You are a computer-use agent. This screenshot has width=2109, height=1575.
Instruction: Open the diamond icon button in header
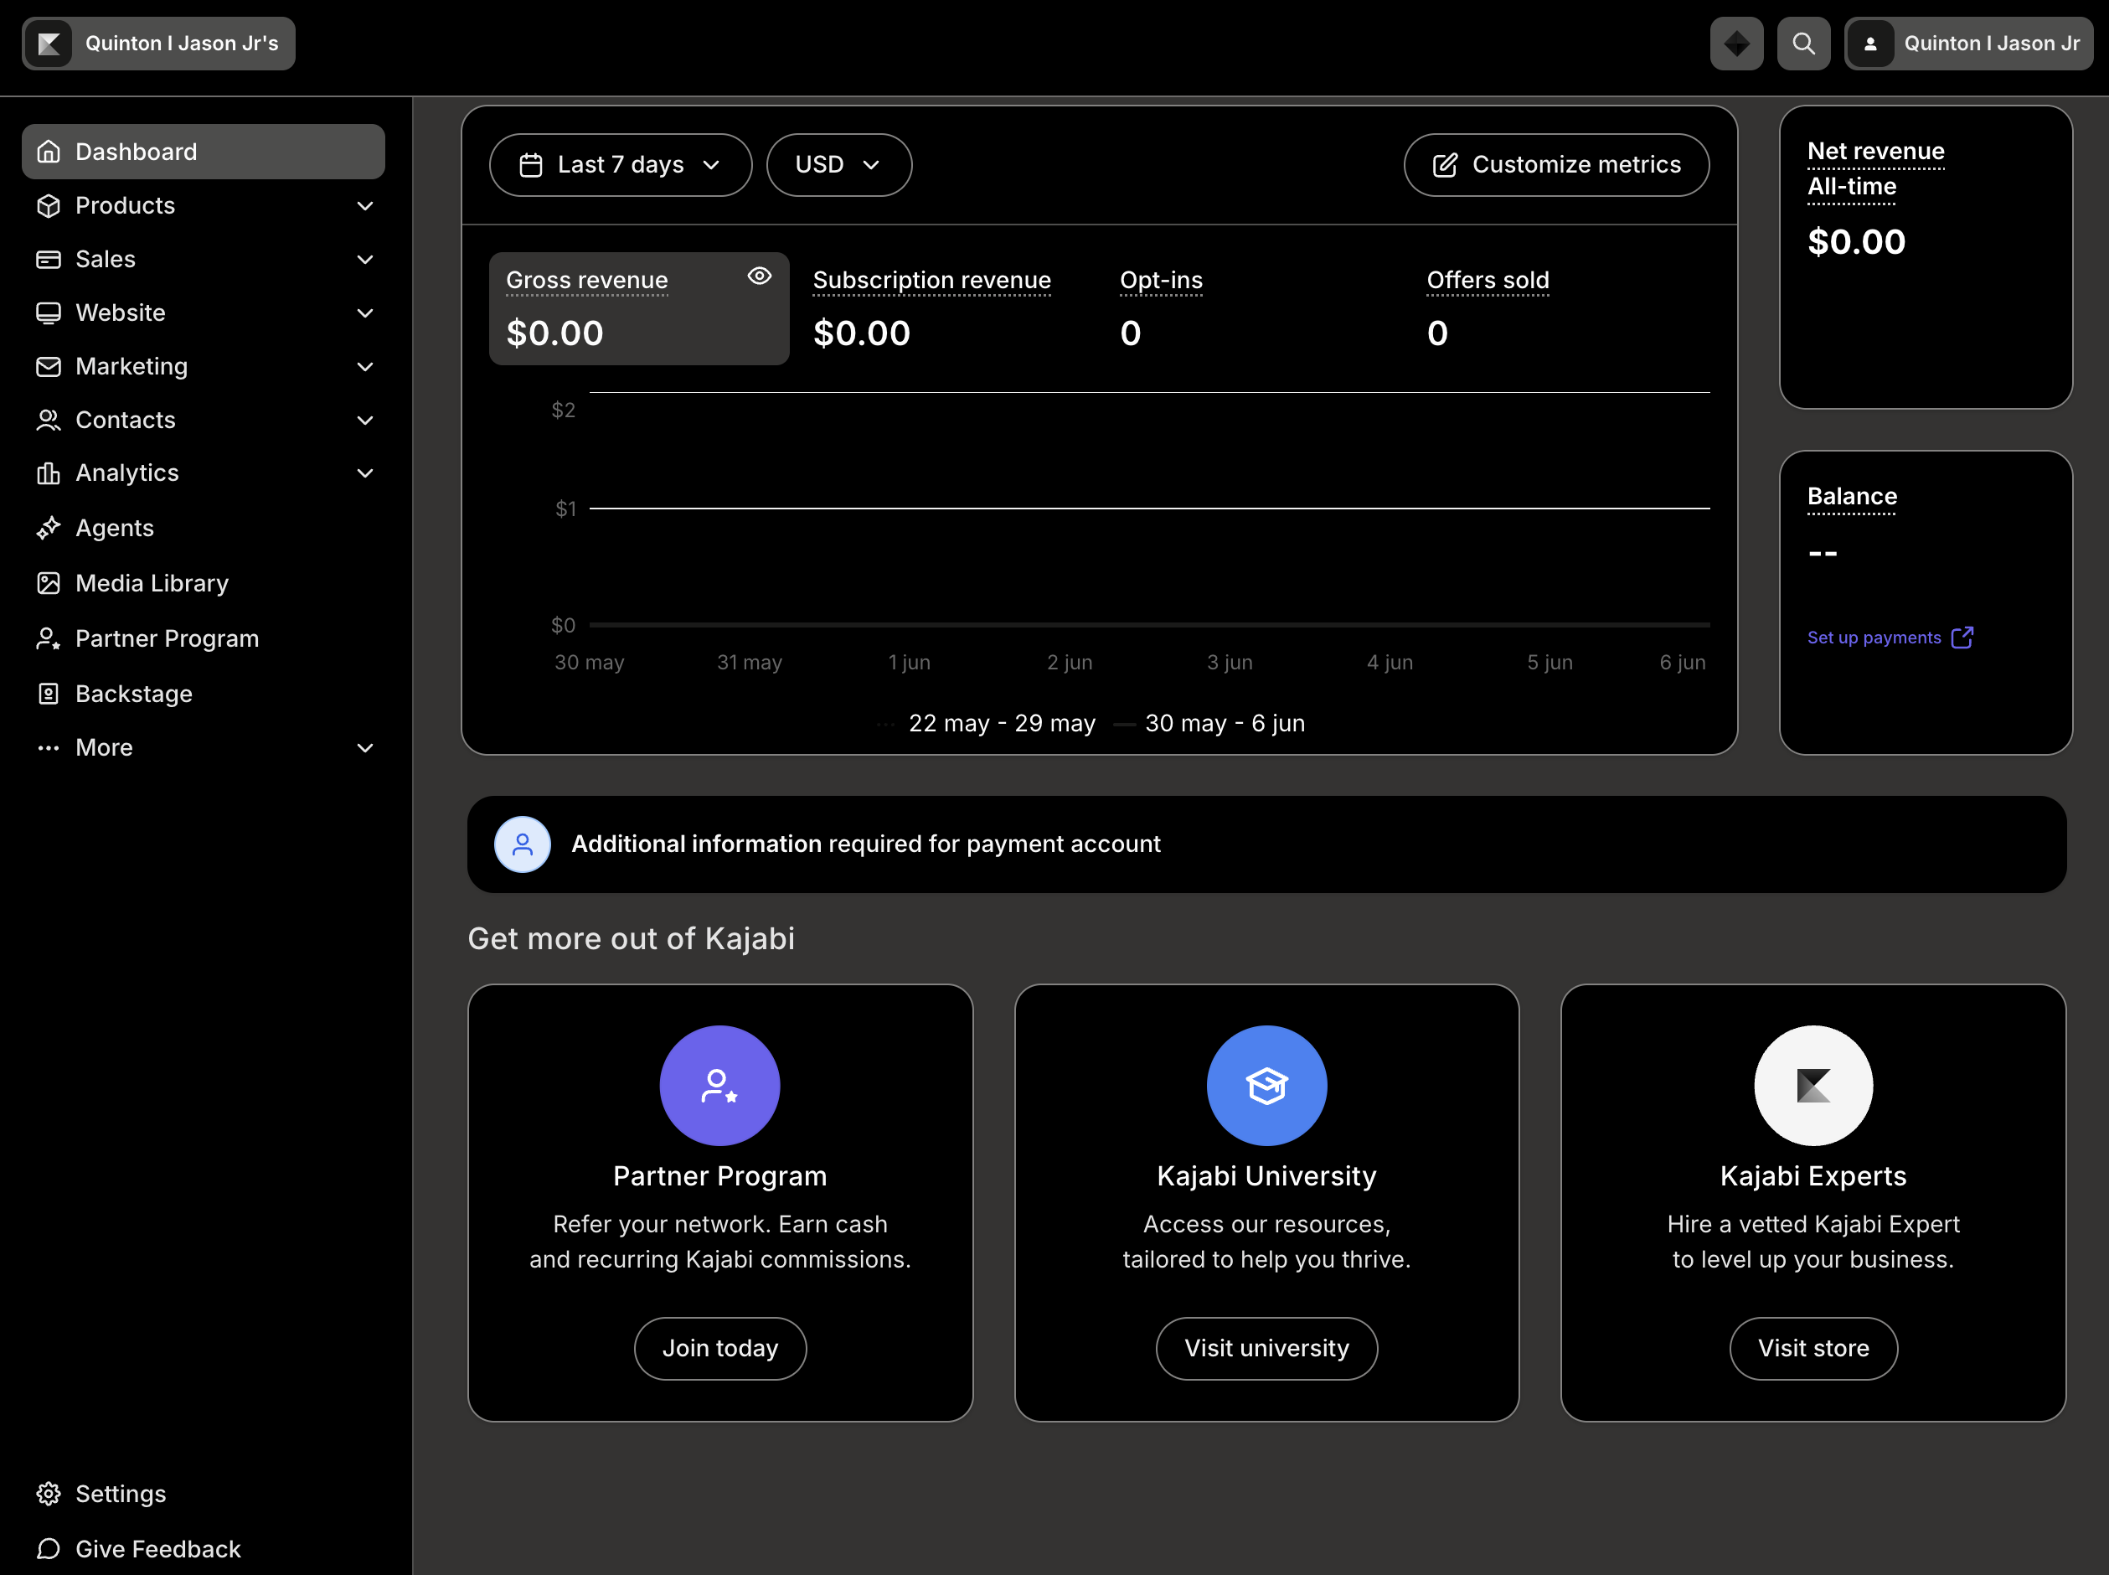click(1736, 43)
